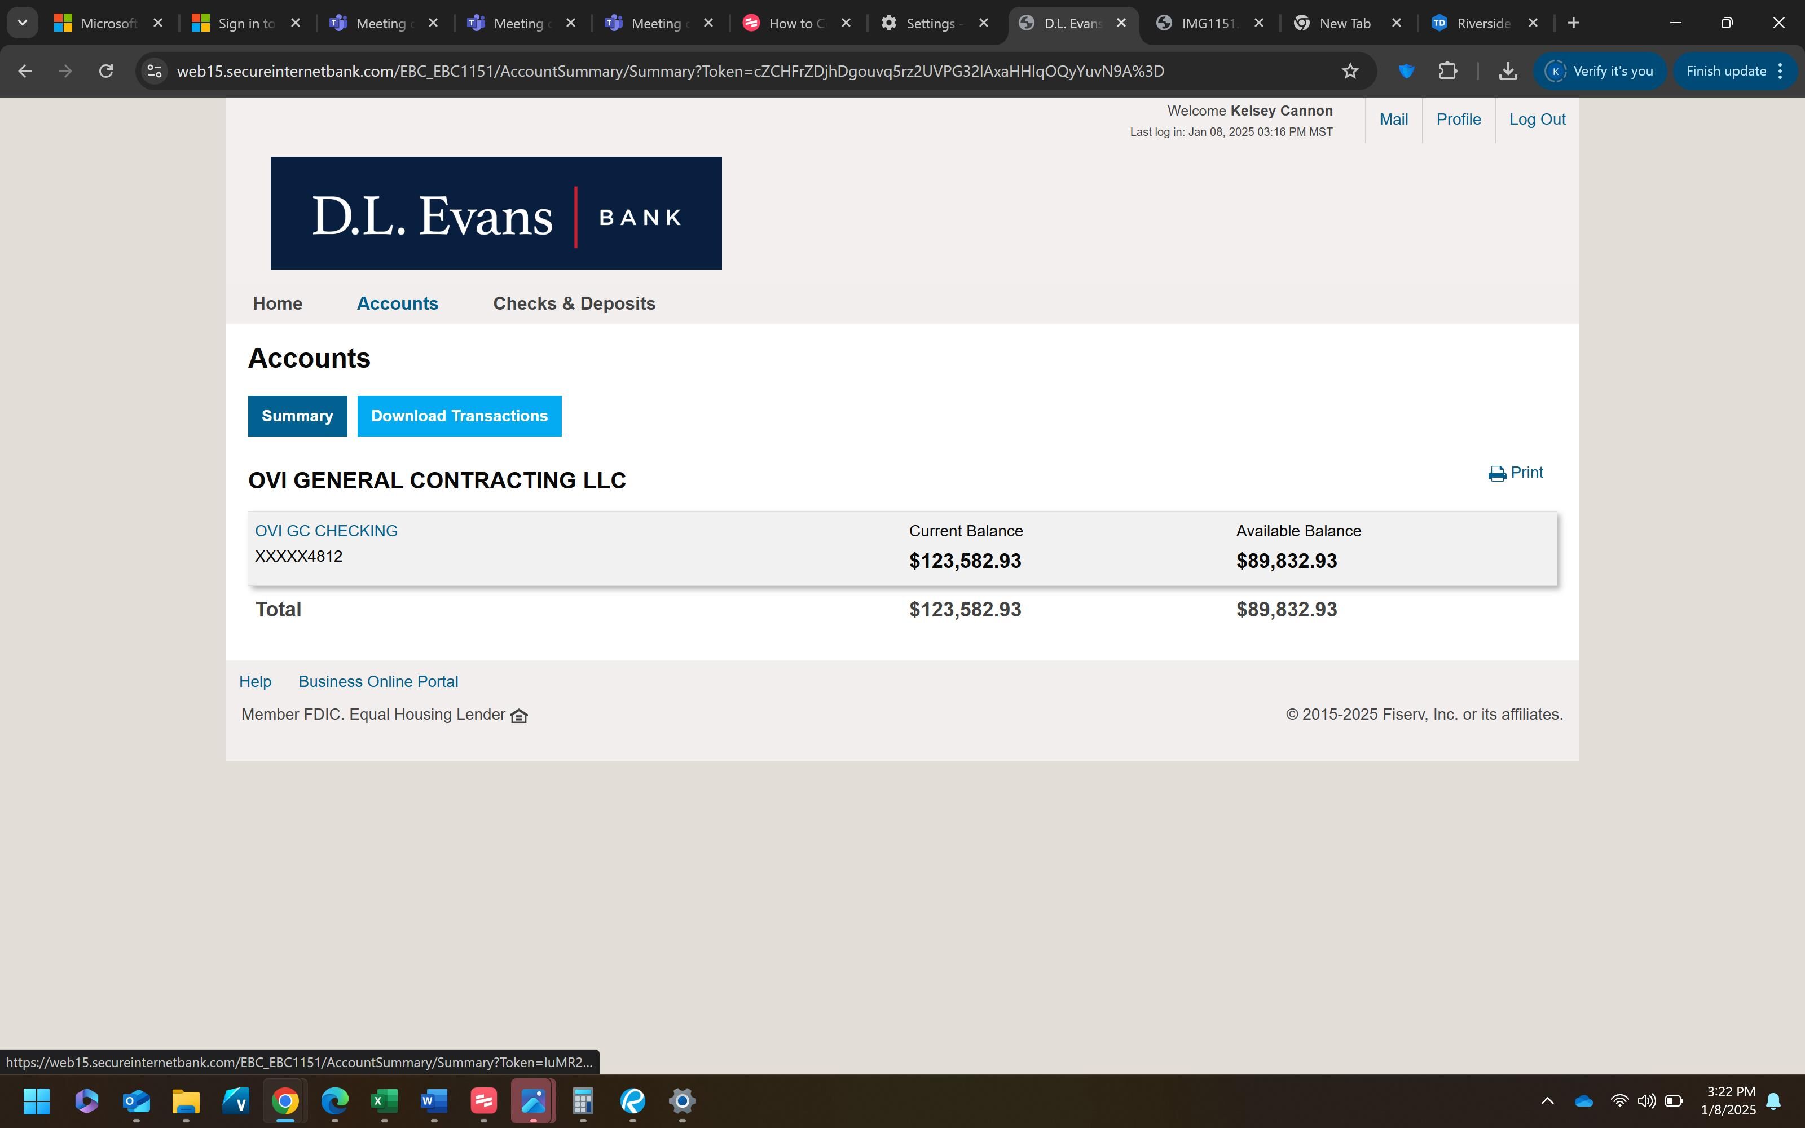This screenshot has height=1128, width=1805.
Task: Close the D.L. Evans tab
Action: coord(1121,23)
